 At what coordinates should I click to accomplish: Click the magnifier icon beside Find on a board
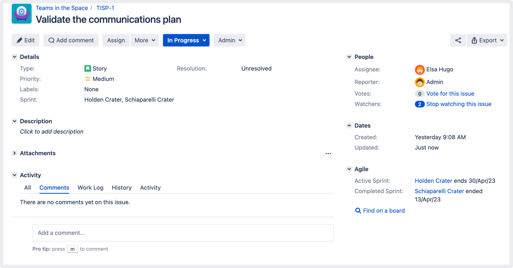(x=358, y=211)
